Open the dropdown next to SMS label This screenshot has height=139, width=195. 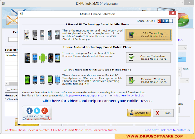click(179, 69)
